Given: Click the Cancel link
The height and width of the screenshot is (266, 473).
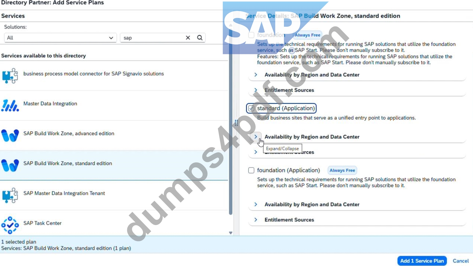Looking at the screenshot, I should 460,261.
